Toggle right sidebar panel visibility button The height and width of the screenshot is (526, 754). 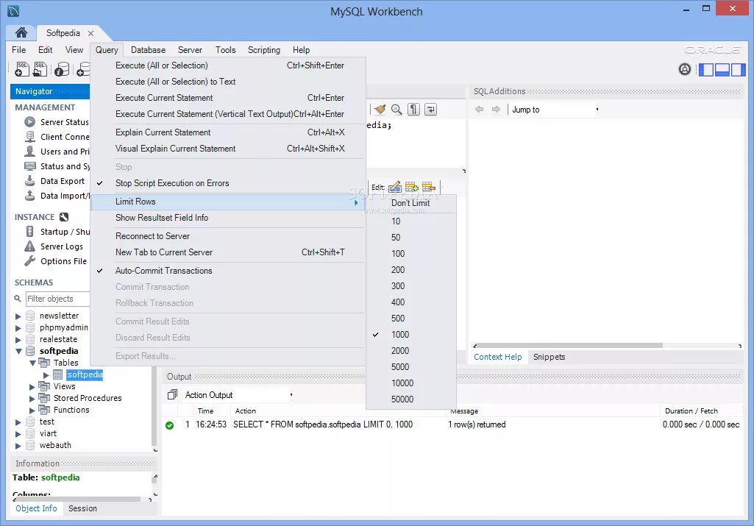(x=738, y=70)
